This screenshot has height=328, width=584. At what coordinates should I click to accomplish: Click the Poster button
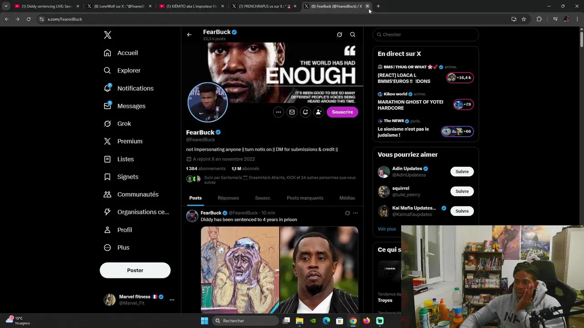[135, 270]
